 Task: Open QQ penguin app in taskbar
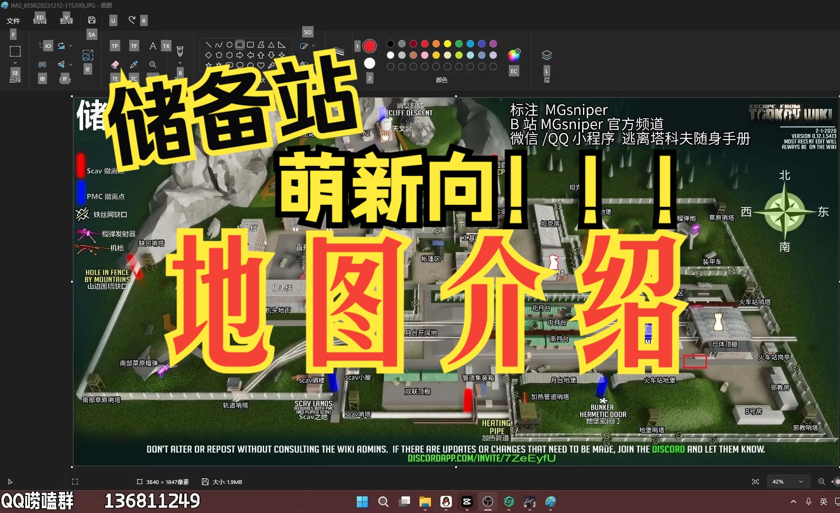tap(446, 502)
